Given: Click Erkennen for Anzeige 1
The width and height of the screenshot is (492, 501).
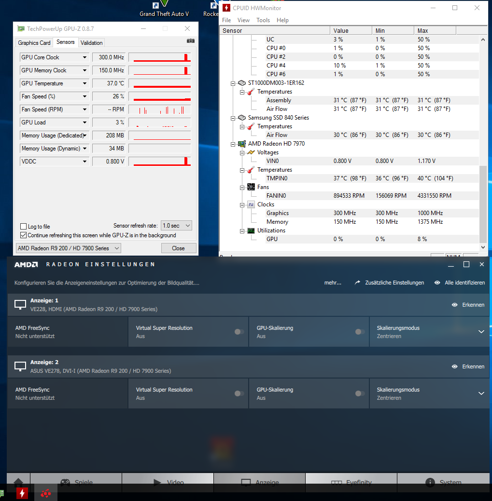Looking at the screenshot, I should coord(468,305).
